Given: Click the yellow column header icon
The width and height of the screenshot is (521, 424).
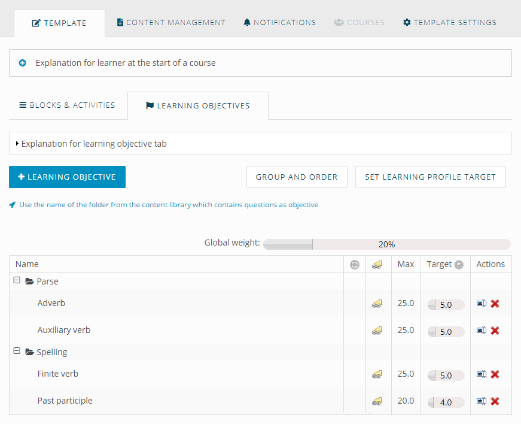Looking at the screenshot, I should coord(377,265).
